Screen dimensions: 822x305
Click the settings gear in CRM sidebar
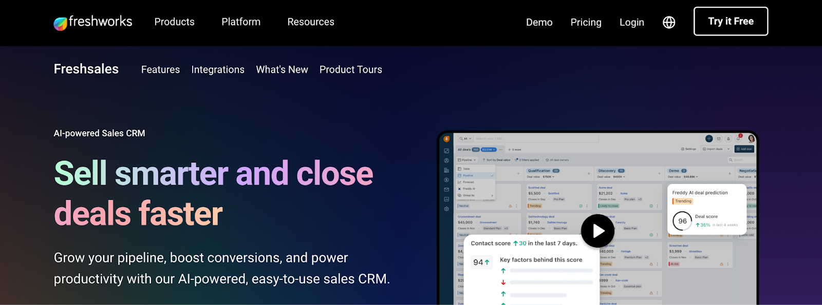pos(446,209)
